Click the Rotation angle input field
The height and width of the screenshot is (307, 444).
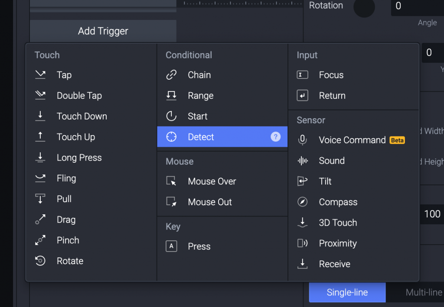(x=416, y=6)
